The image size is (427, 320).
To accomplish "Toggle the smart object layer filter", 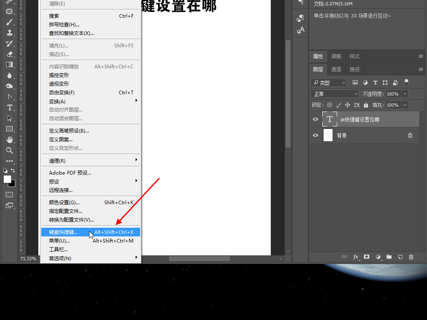I will [395, 82].
